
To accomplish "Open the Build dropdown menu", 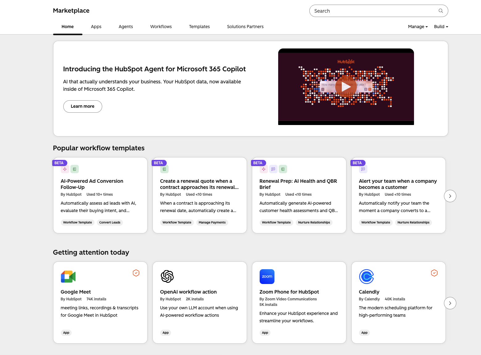I will pyautogui.click(x=441, y=27).
